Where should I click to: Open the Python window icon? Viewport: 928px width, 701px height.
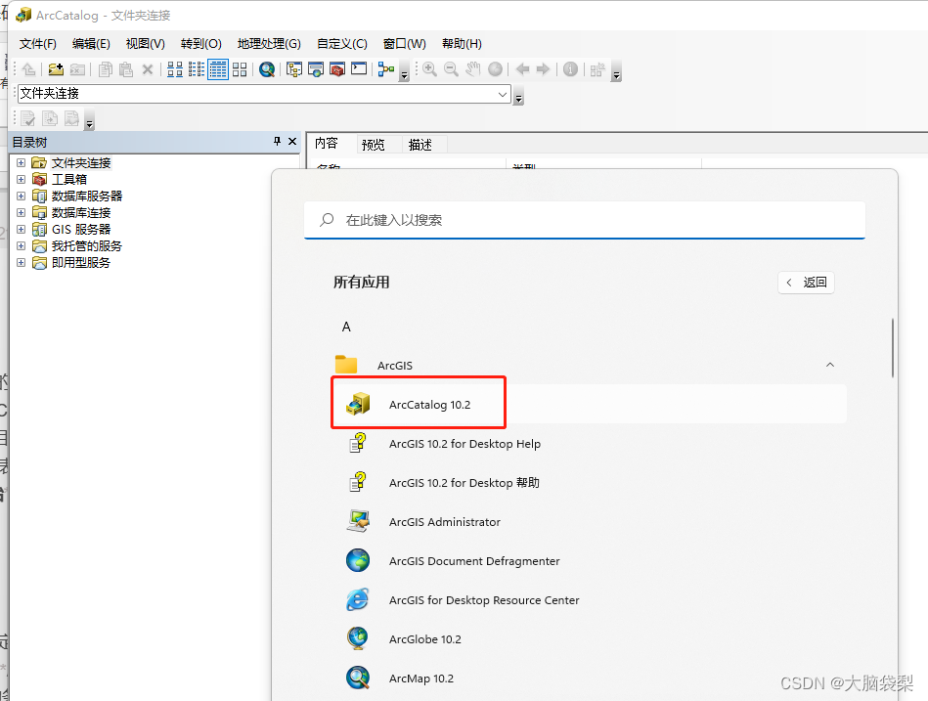coord(359,69)
